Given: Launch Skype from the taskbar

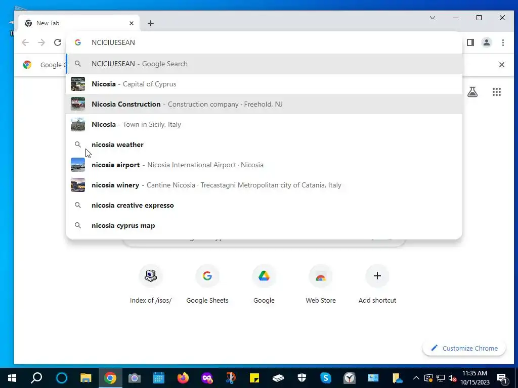Looking at the screenshot, I should [x=325, y=378].
